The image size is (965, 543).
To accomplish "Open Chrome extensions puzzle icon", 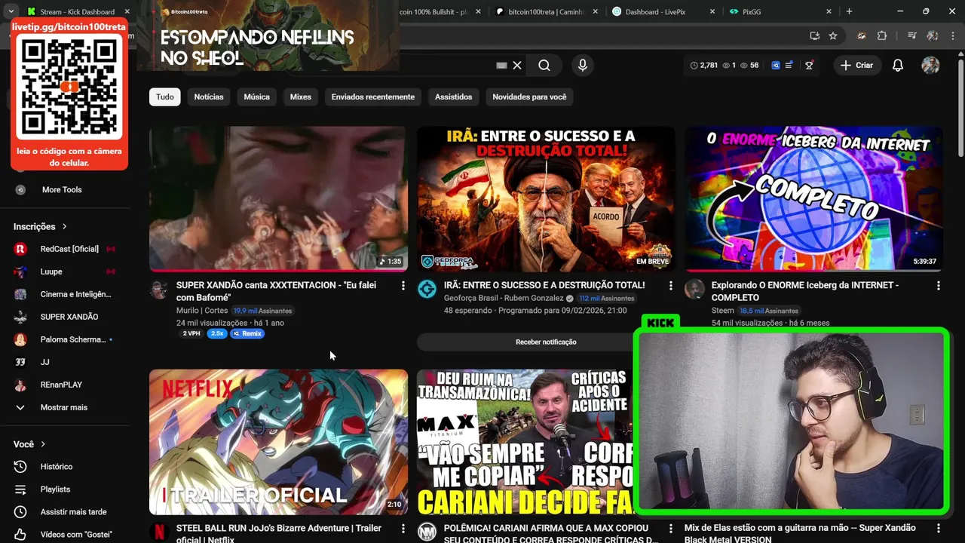I will coord(881,35).
